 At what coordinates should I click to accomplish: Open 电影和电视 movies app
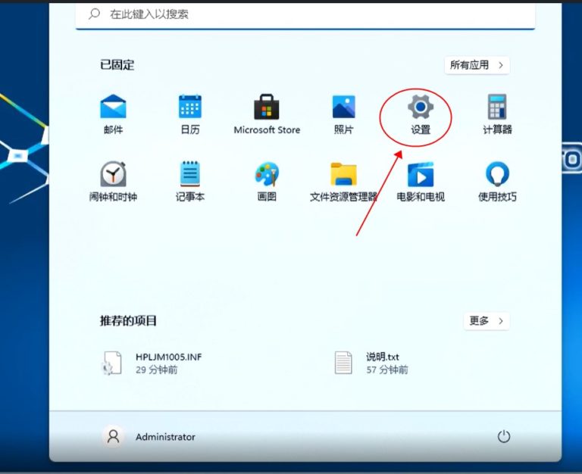coord(421,182)
